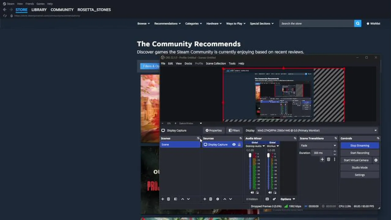Pop out the Controls dock
The image size is (391, 220).
pyautogui.click(x=378, y=138)
